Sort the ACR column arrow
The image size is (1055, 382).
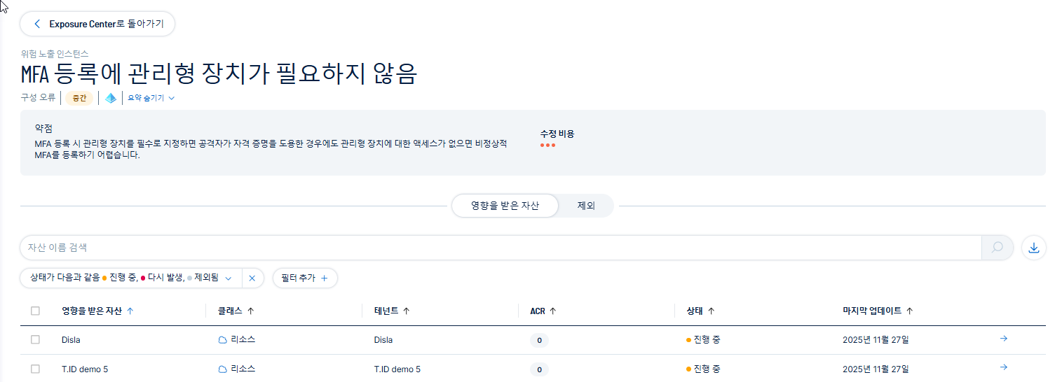point(553,311)
